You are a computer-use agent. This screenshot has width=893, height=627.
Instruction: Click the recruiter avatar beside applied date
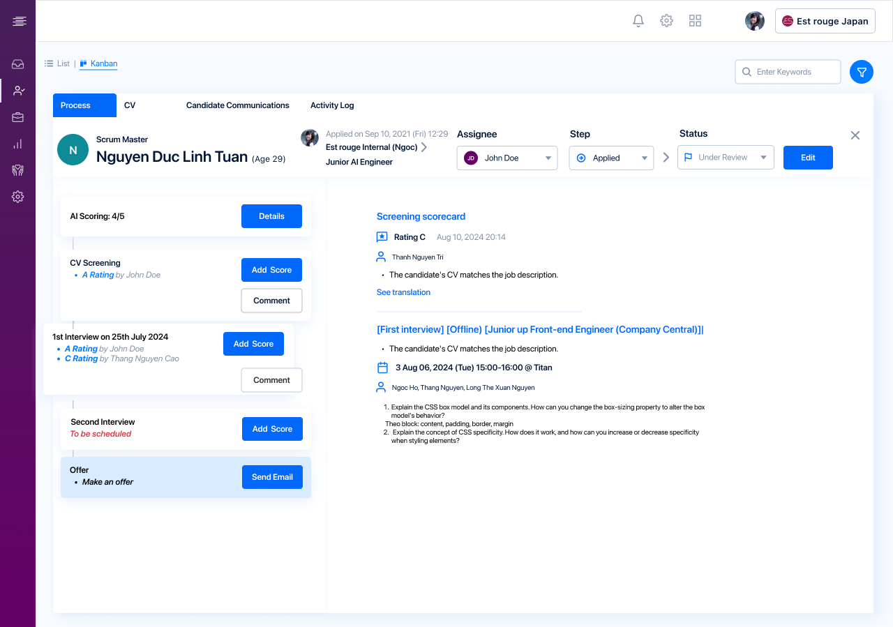pyautogui.click(x=310, y=138)
